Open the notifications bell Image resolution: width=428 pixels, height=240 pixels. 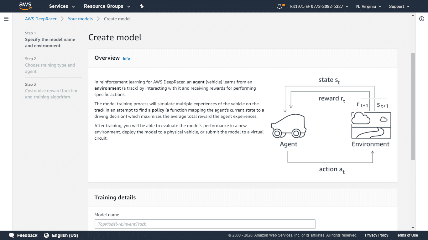pos(279,6)
